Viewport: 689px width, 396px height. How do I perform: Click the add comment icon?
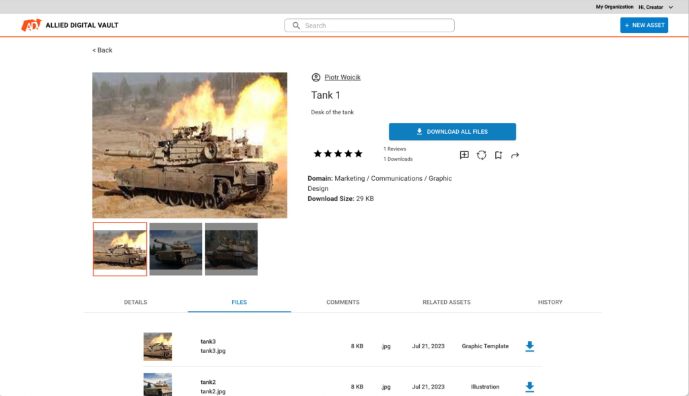464,155
